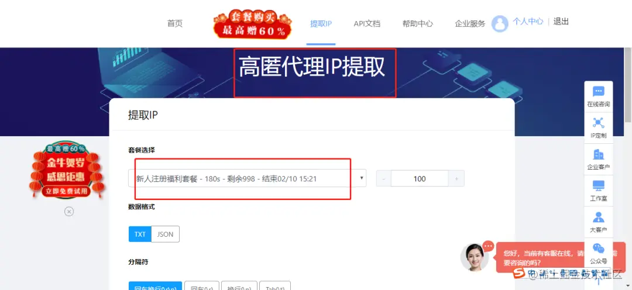Image resolution: width=632 pixels, height=290 pixels.
Task: Choose 回车换行 separator option
Action: [155, 285]
